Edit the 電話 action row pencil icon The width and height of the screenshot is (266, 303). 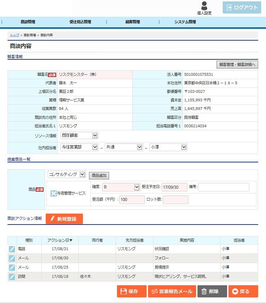(12, 249)
